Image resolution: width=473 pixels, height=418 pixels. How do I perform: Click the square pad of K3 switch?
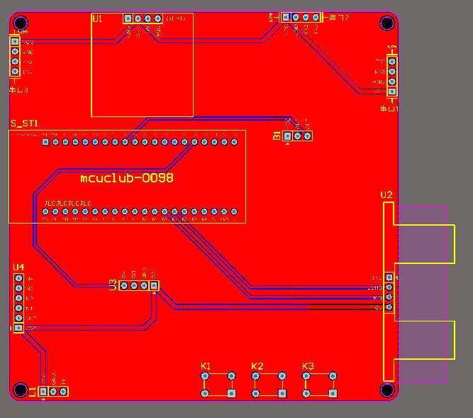pos(333,393)
